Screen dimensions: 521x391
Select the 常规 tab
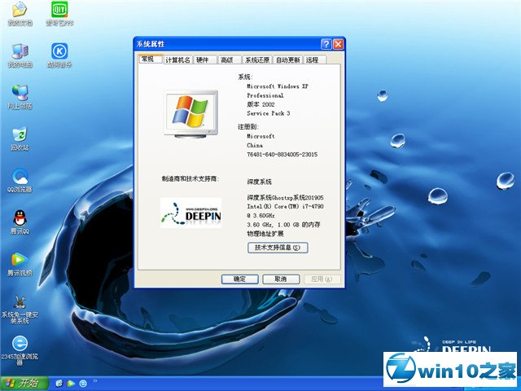[x=150, y=59]
